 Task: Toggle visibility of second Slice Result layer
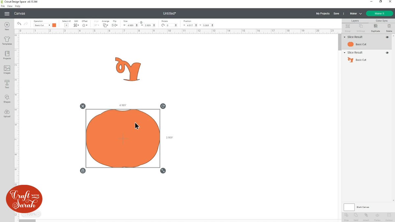(387, 53)
